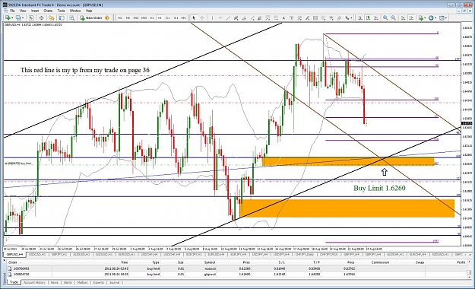Image resolution: width=475 pixels, height=289 pixels.
Task: Switch chart to M1 timeframe
Action: pos(120,18)
